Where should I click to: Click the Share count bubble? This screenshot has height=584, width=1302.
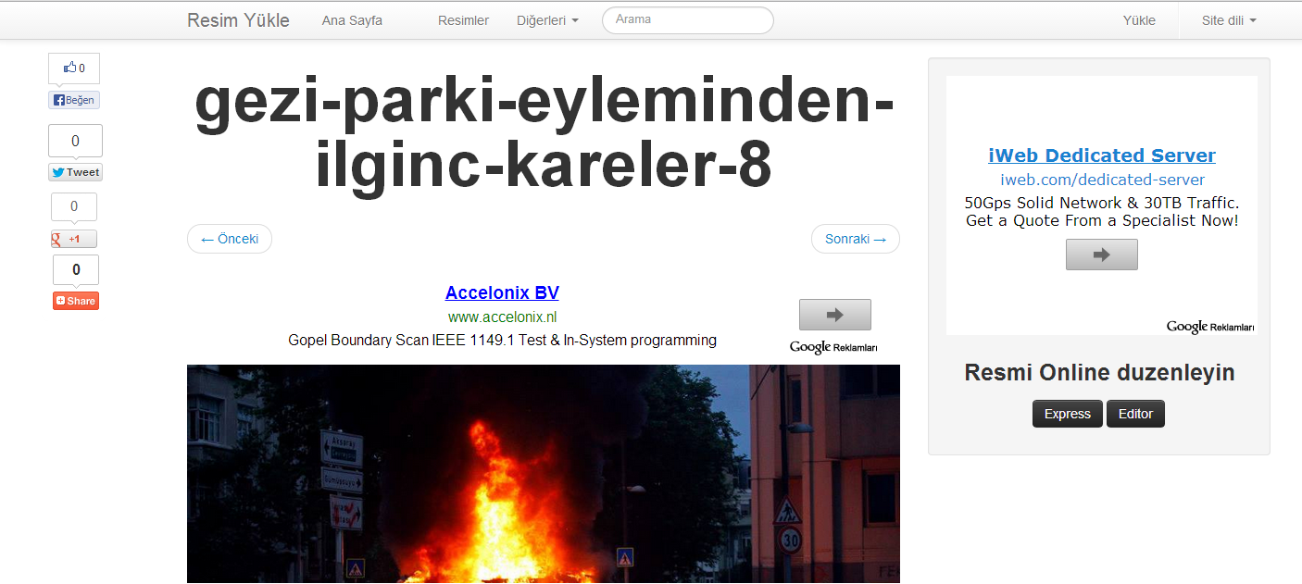point(76,270)
